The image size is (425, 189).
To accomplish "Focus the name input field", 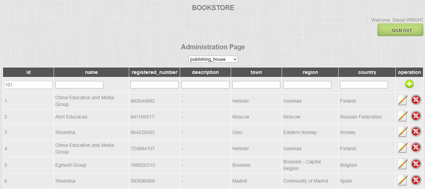I will [x=79, y=85].
